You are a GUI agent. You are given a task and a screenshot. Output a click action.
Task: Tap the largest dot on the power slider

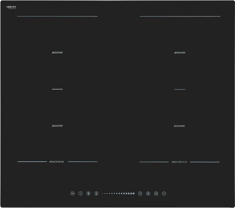coord(133,194)
